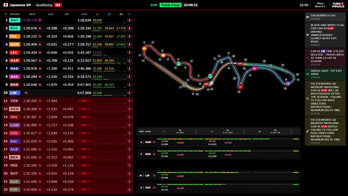Click the LAST column header
Image resolution: width=348 pixels, height=196 pixels.
point(84,14)
